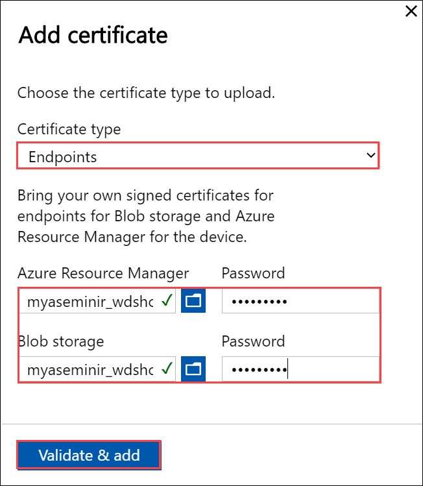Focus the Blob storage password field
Image resolution: width=423 pixels, height=486 pixels.
(x=300, y=370)
